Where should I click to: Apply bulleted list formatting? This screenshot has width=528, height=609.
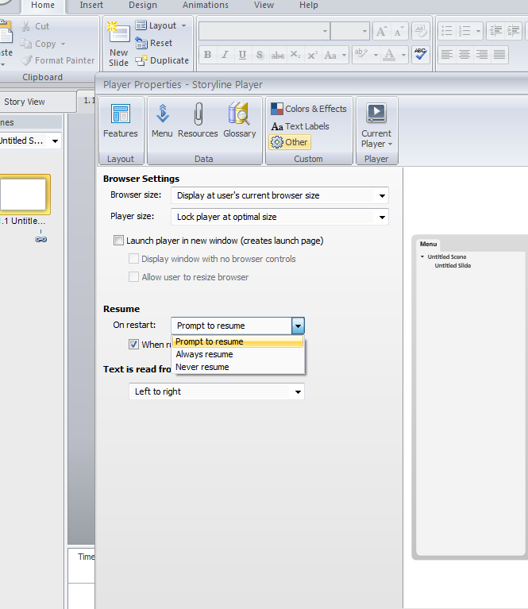447,31
